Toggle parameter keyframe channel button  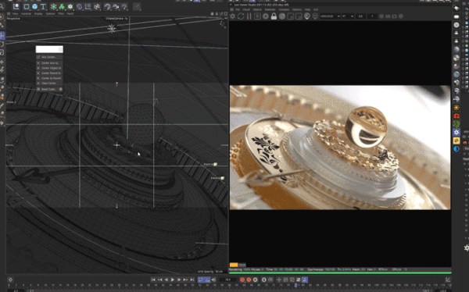pos(299,280)
